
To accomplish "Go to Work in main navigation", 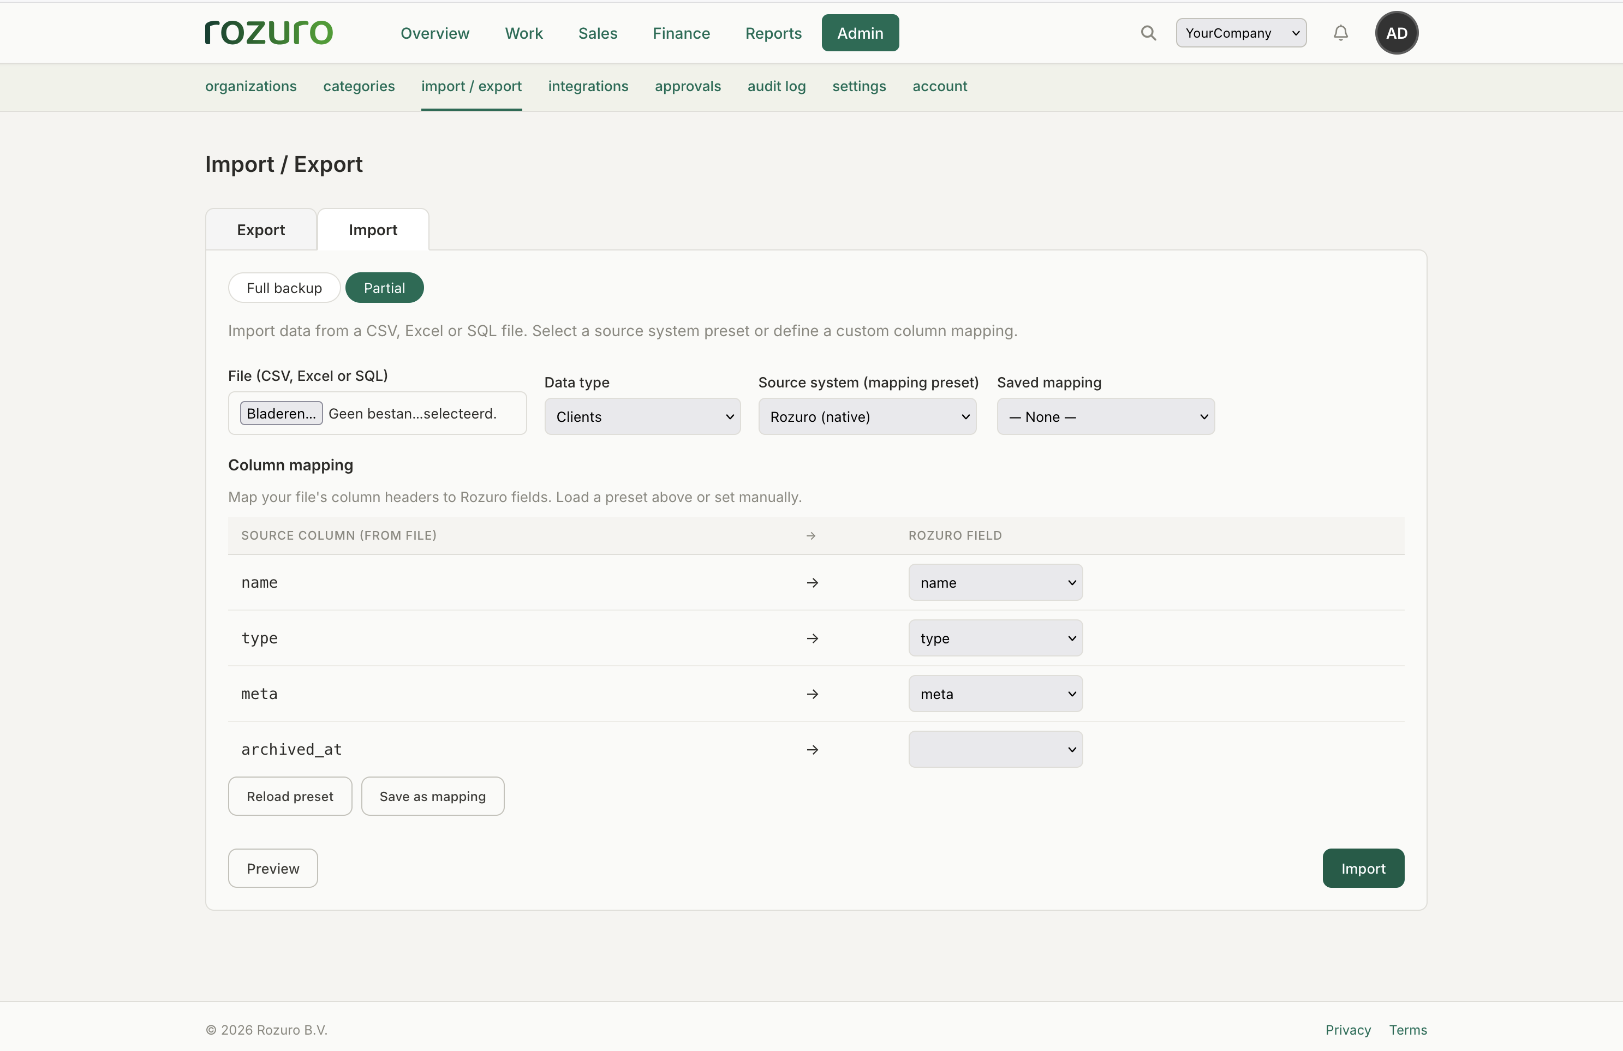I will point(524,33).
